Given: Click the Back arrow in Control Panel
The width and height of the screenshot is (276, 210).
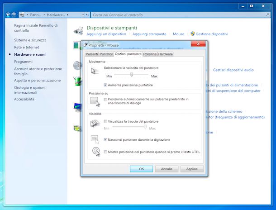Looking at the screenshot, I should tap(8, 15).
